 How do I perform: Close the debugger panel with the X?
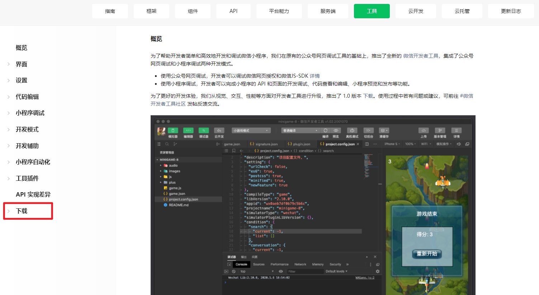(375, 257)
